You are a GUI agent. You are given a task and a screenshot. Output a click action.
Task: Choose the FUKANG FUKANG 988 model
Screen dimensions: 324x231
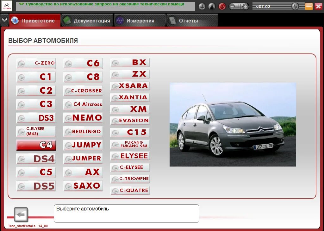(x=130, y=144)
